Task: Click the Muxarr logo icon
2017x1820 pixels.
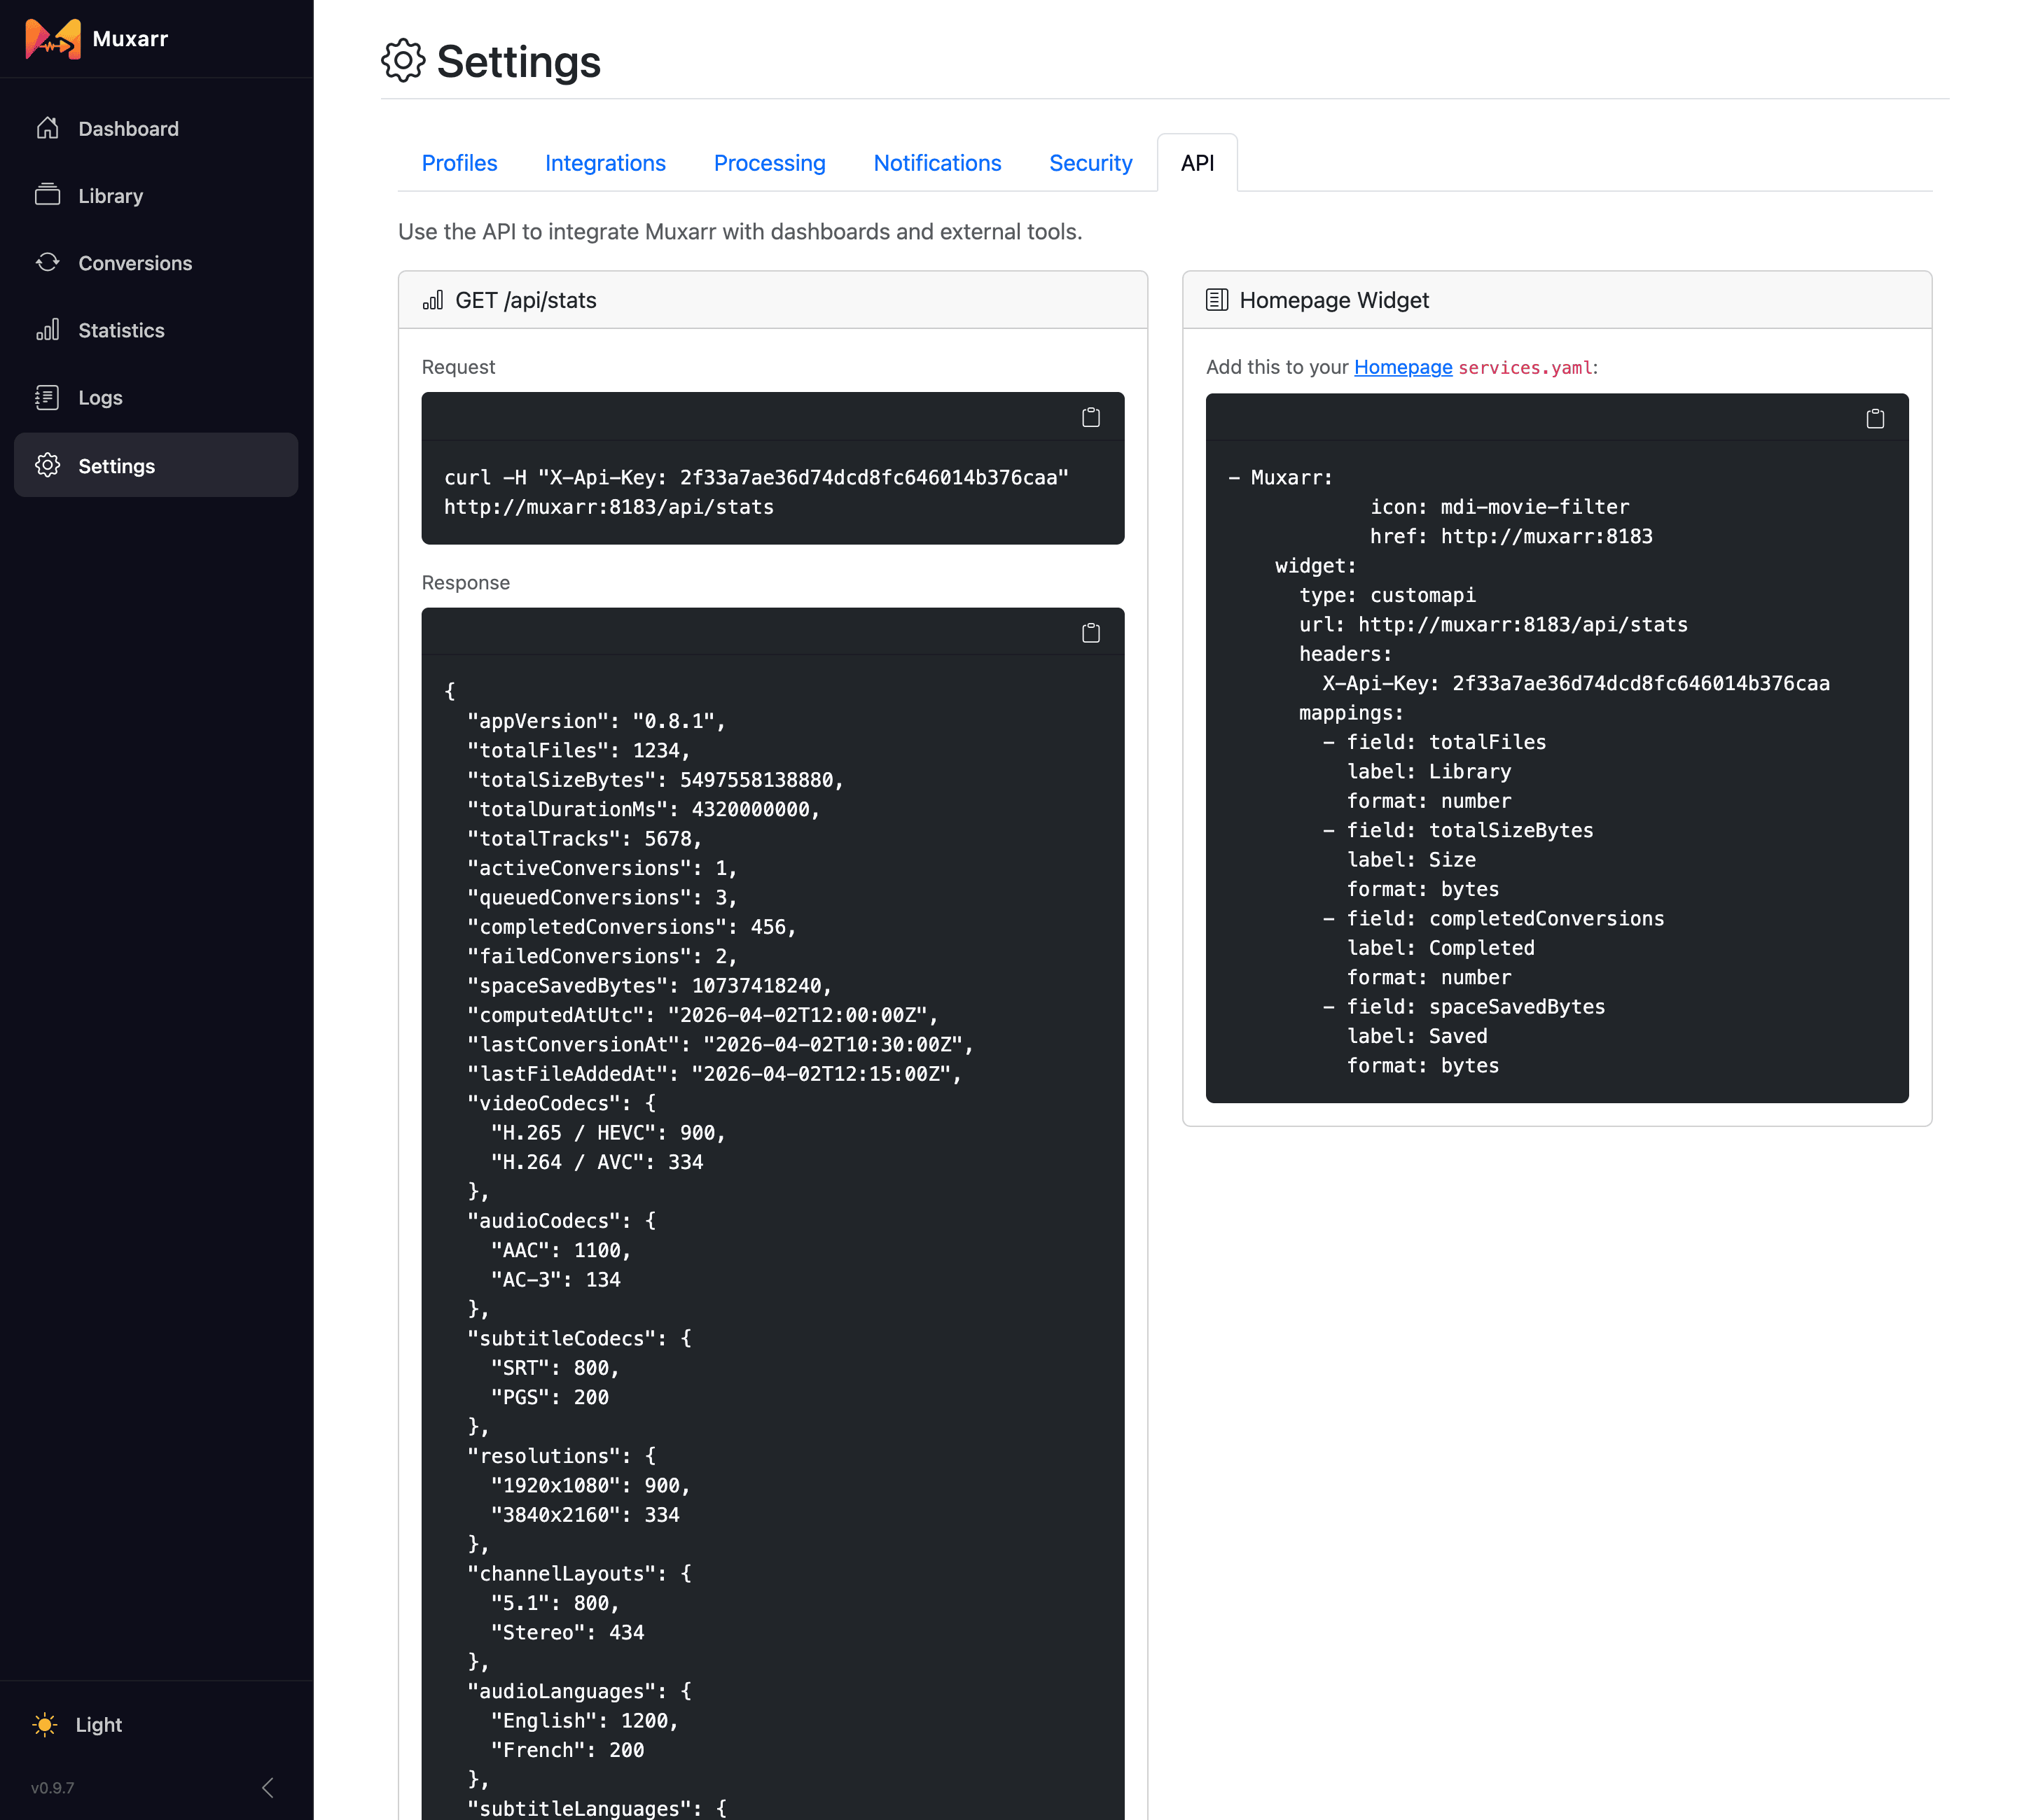Action: 53,39
